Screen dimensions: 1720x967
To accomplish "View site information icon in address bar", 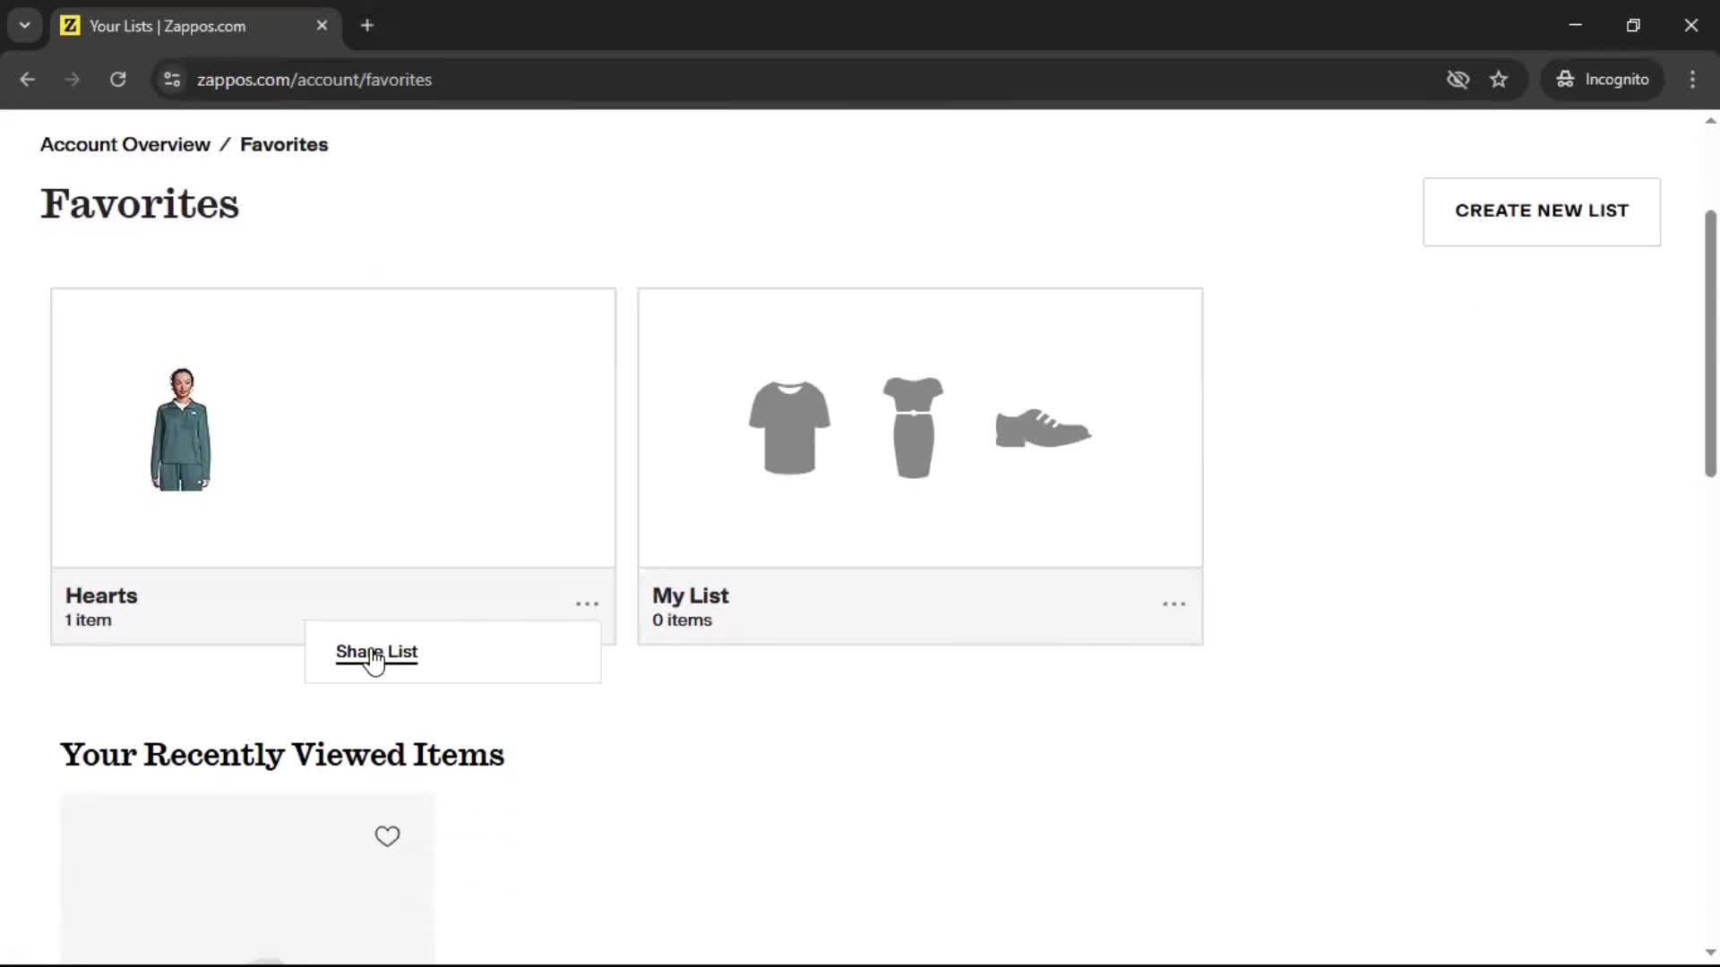I will click(x=172, y=80).
